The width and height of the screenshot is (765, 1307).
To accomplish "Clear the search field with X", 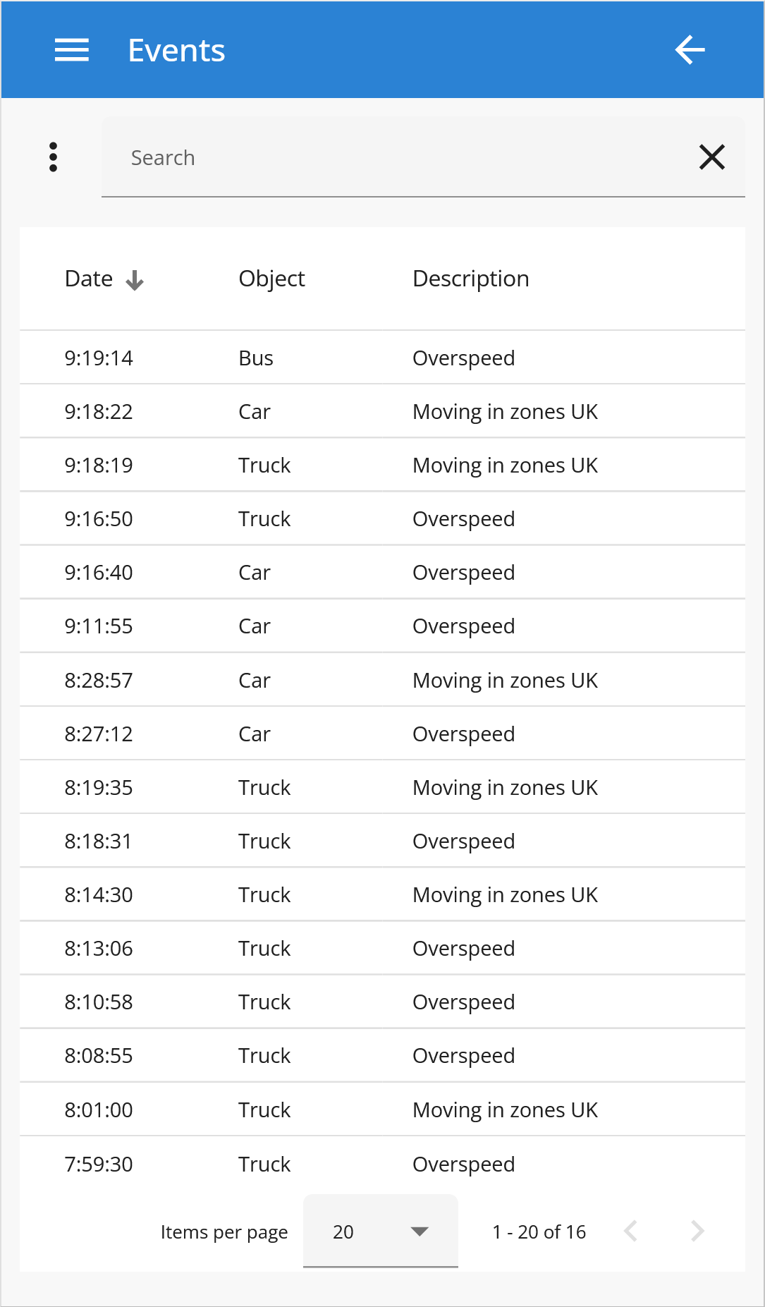I will coord(711,157).
